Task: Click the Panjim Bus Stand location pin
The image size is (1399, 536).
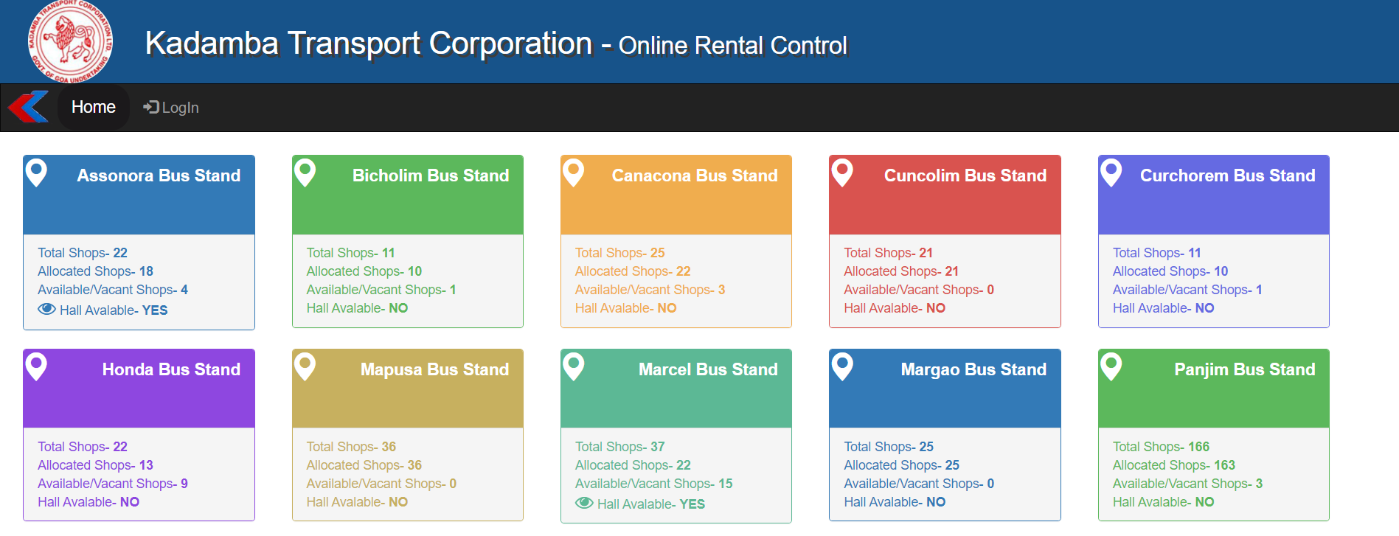Action: (1111, 366)
